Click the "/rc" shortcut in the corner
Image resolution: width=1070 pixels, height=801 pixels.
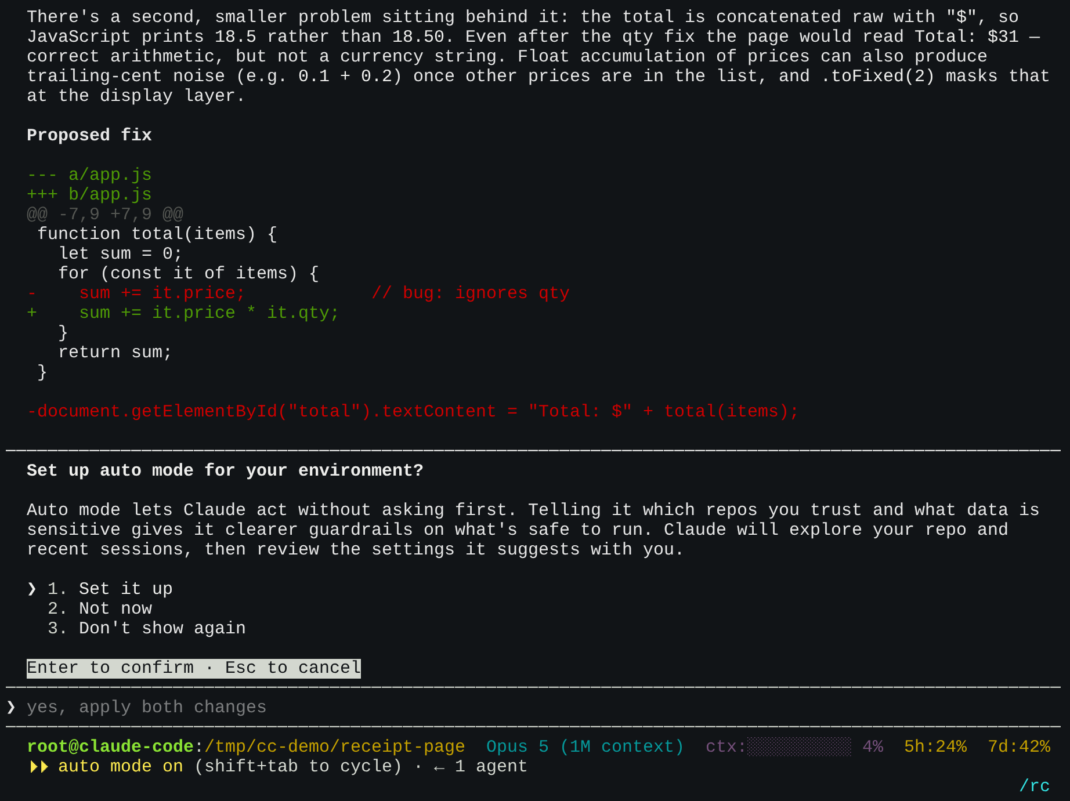pos(1035,786)
